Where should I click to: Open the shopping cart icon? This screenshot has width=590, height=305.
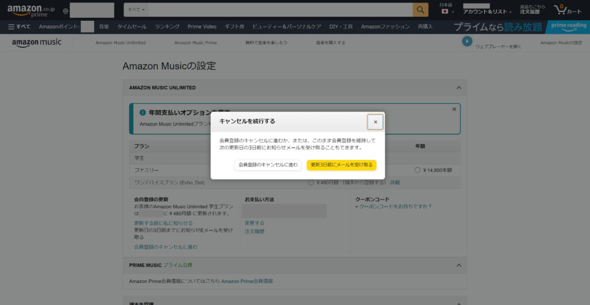pos(568,10)
